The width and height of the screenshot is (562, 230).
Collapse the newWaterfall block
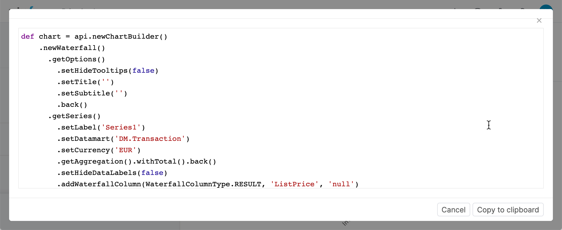(72, 48)
